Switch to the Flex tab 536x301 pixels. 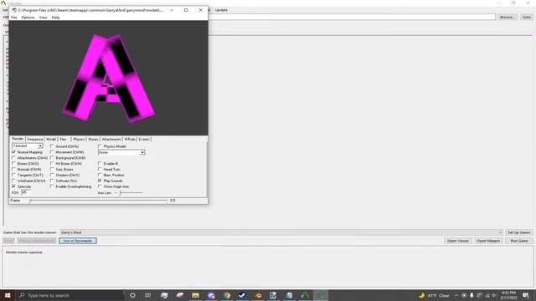point(64,140)
